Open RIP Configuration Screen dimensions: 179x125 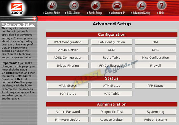(x=111, y=66)
